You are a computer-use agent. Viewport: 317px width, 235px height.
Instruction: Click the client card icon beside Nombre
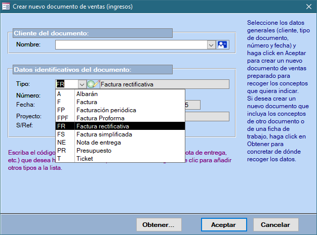click(x=222, y=44)
